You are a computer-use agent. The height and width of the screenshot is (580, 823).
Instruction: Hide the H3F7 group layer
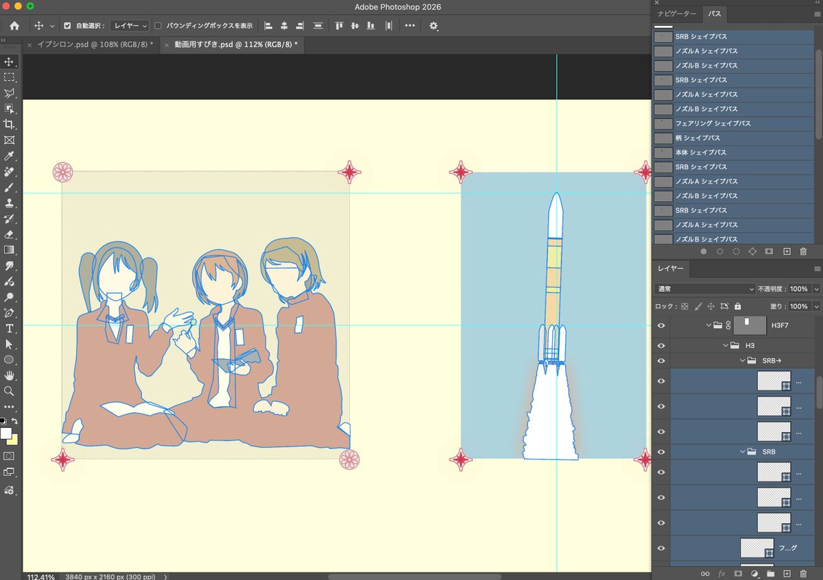[x=661, y=325]
